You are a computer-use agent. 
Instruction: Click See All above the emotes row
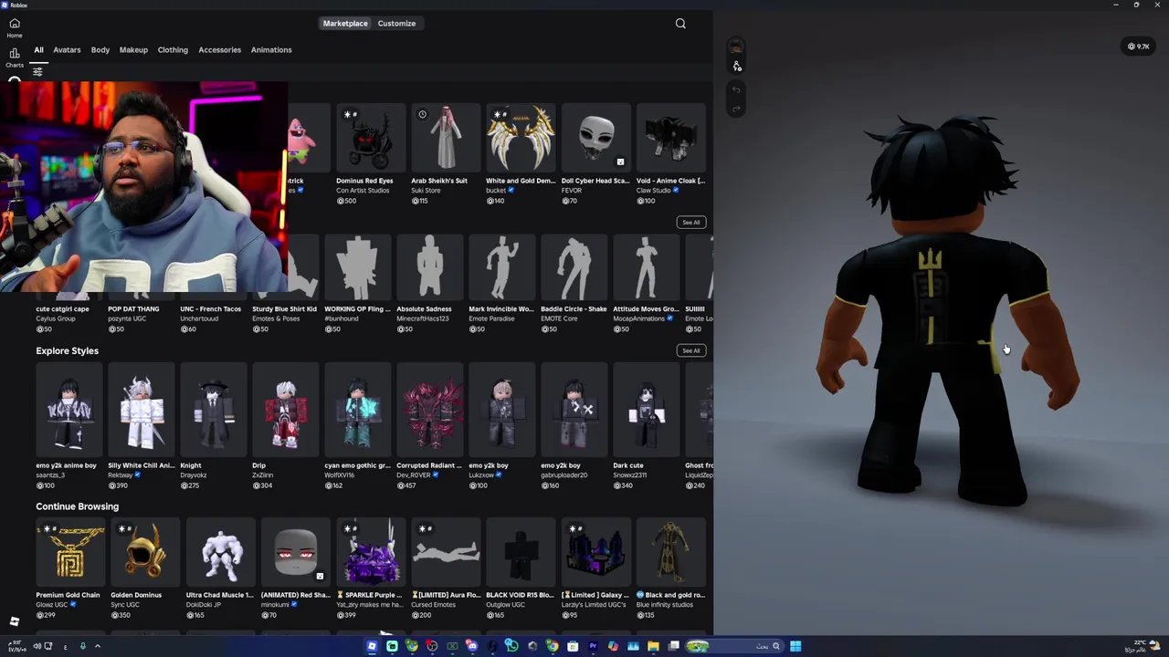(x=690, y=223)
